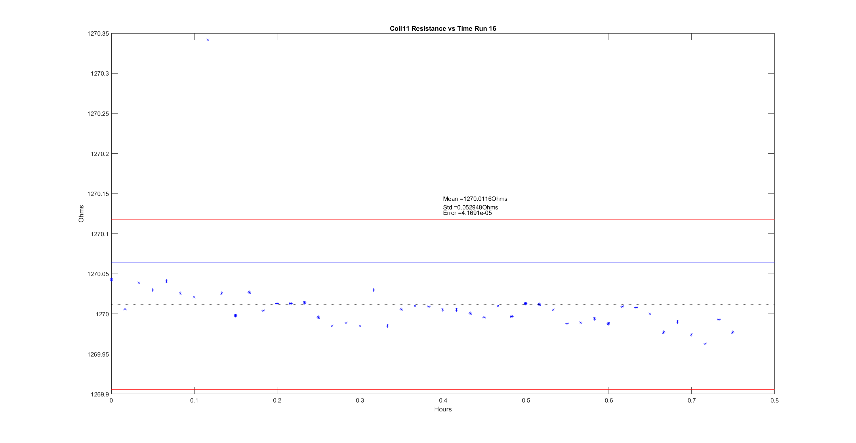
Task: Click the 'Std =0.052948Ohms' annotation text
Action: [470, 207]
